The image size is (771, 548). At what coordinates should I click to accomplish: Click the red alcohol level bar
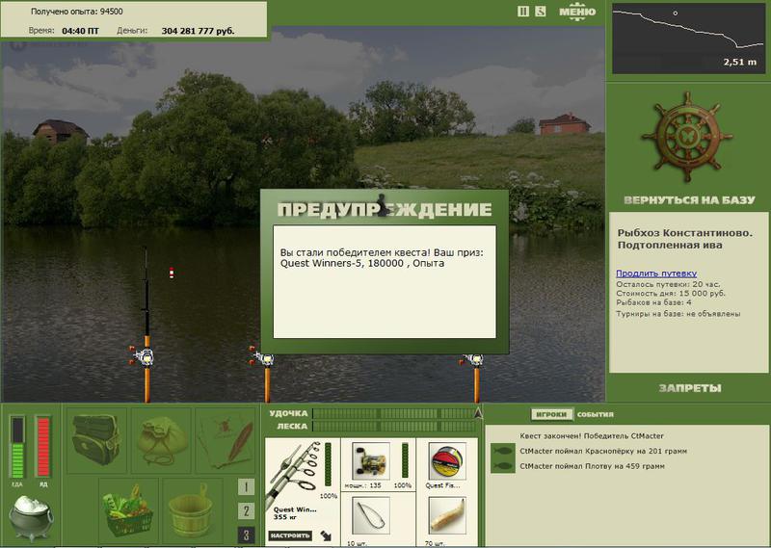[43, 447]
